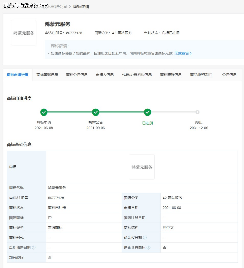The width and height of the screenshot is (244, 268).
Task: Click the 商标解读 label
Action: tap(60, 46)
